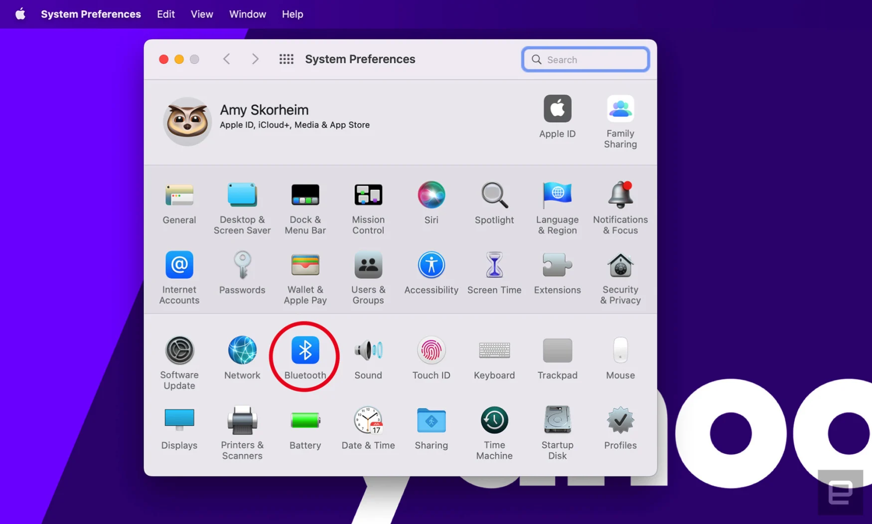Screen dimensions: 872x524
Task: Go back with the left chevron
Action: click(227, 59)
